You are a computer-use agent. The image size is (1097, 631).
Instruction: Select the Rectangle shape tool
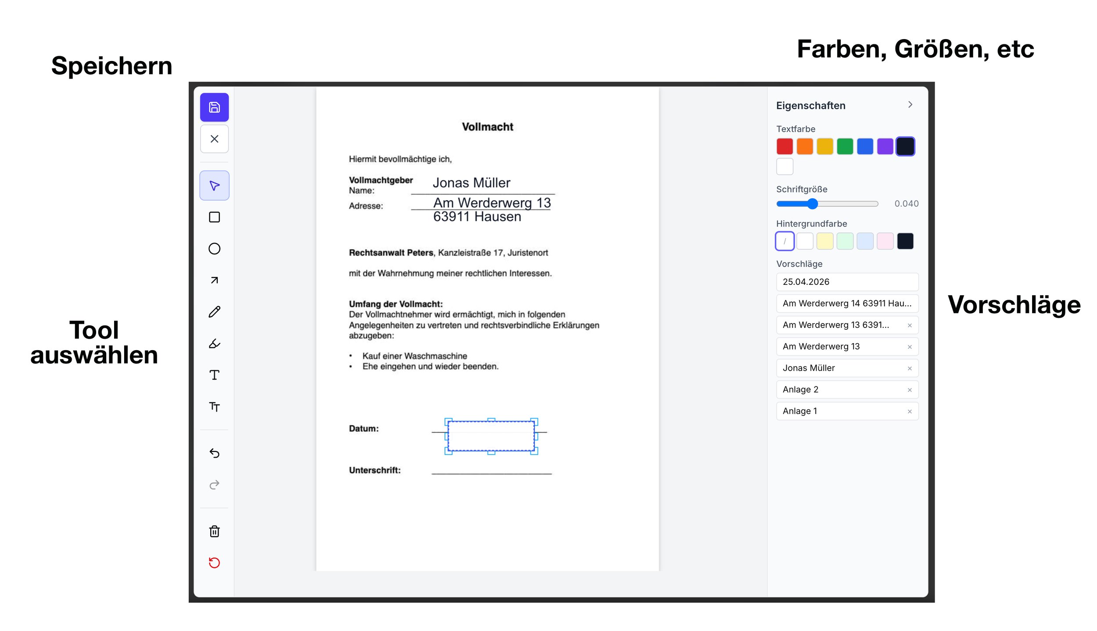214,217
